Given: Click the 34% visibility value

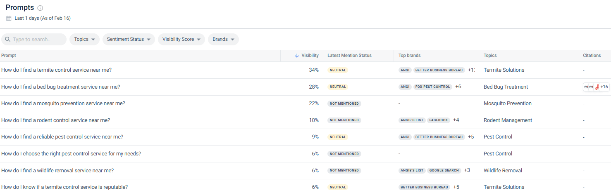Looking at the screenshot, I should point(314,70).
